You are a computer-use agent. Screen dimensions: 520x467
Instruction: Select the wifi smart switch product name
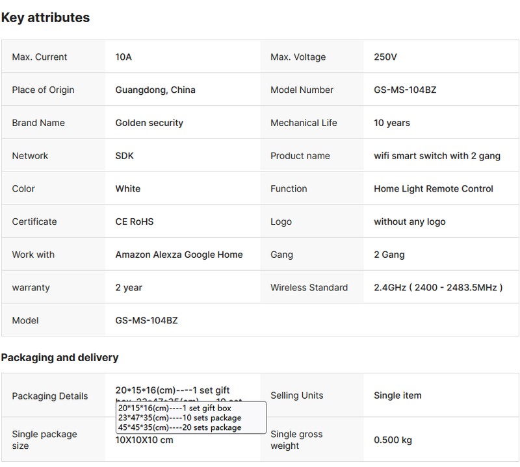tap(437, 156)
